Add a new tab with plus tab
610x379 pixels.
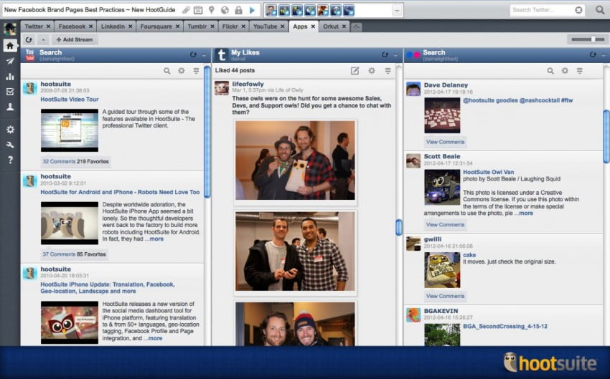[x=357, y=27]
